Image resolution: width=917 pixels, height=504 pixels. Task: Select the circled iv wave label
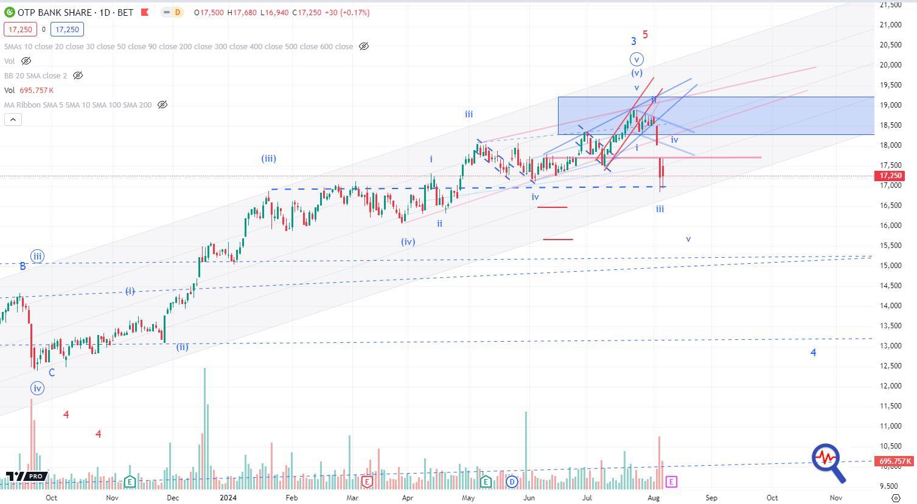(37, 388)
